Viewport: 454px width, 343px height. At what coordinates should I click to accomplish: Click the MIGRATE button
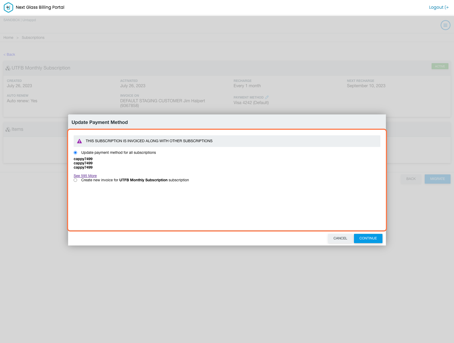click(x=437, y=179)
